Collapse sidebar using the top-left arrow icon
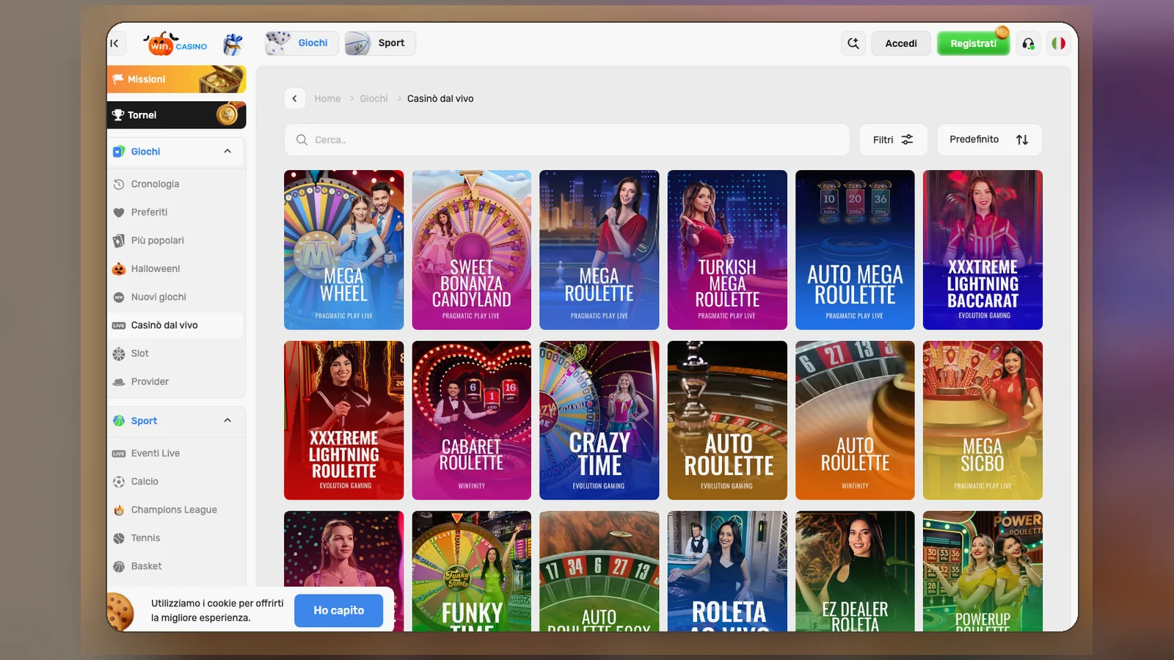1174x660 pixels. coord(114,43)
